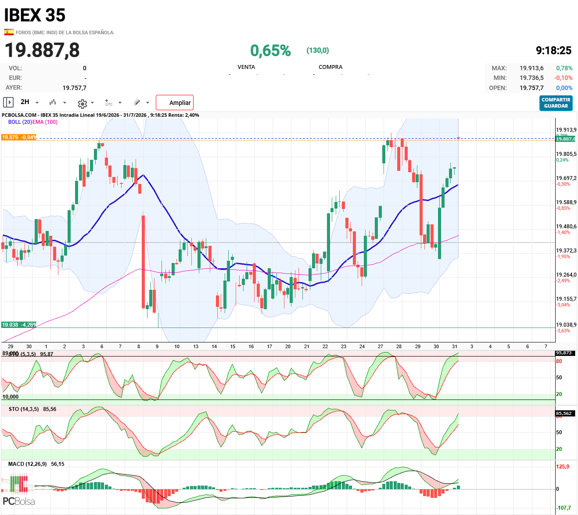Open the chart settings gear icon
This screenshot has height=515, width=578.
[82, 104]
